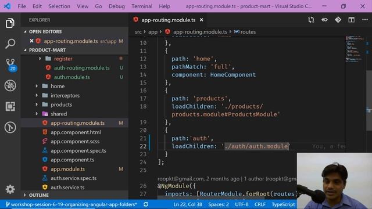Click the git branch name in status bar
This screenshot has width=372, height=209.
(x=71, y=204)
